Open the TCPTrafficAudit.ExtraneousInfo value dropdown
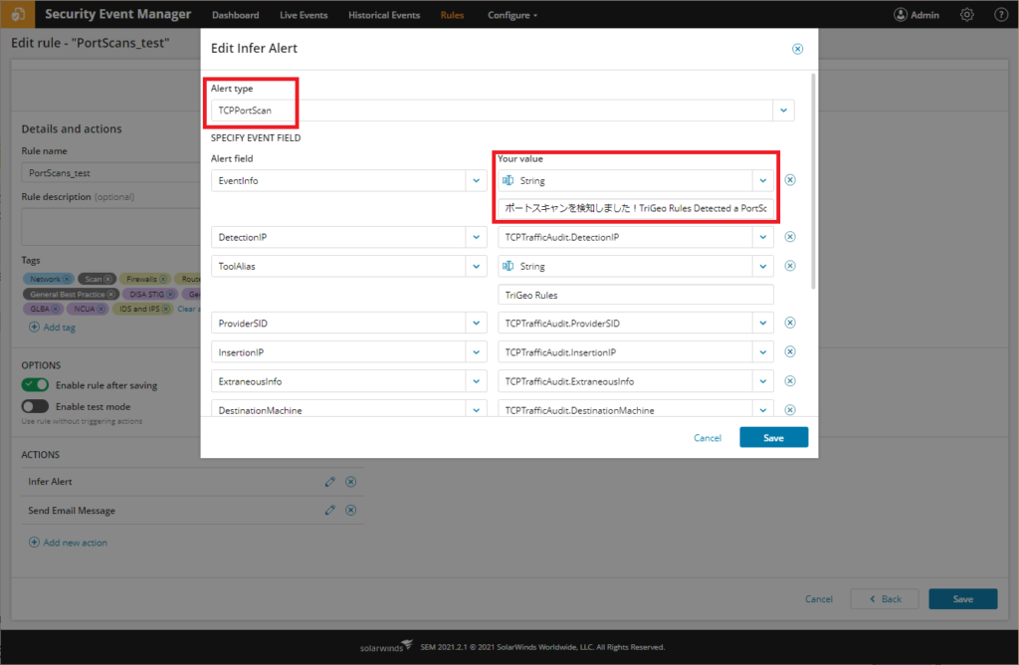This screenshot has height=665, width=1019. 763,381
